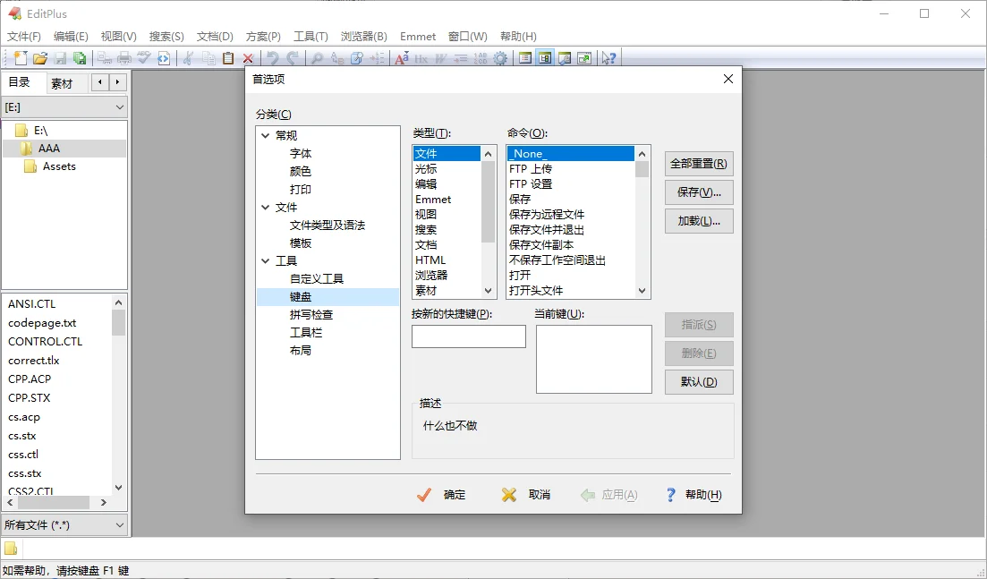987x579 pixels.
Task: Select 拼写检查 in the category tree
Action: coord(311,315)
